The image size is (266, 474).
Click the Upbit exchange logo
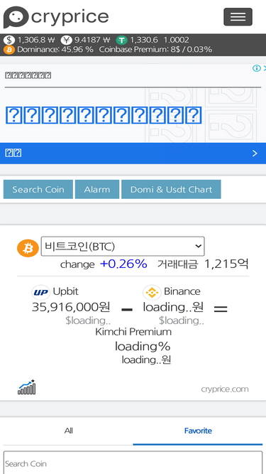40,292
